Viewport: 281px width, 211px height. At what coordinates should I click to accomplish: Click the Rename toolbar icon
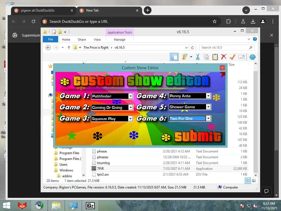click(x=241, y=57)
